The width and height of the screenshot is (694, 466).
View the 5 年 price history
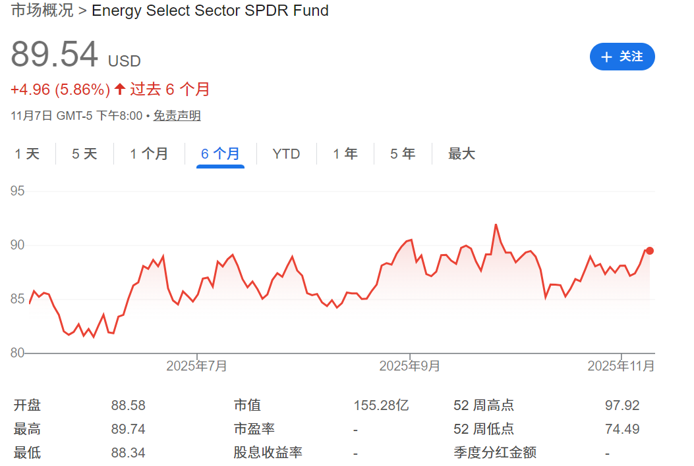402,153
